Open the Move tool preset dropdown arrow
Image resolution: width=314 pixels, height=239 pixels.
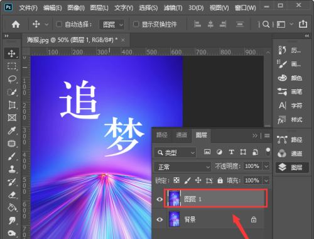click(x=46, y=25)
